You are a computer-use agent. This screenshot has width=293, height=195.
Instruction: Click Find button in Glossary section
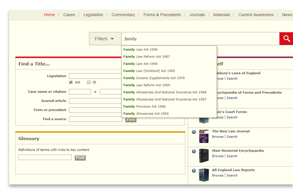point(80,157)
